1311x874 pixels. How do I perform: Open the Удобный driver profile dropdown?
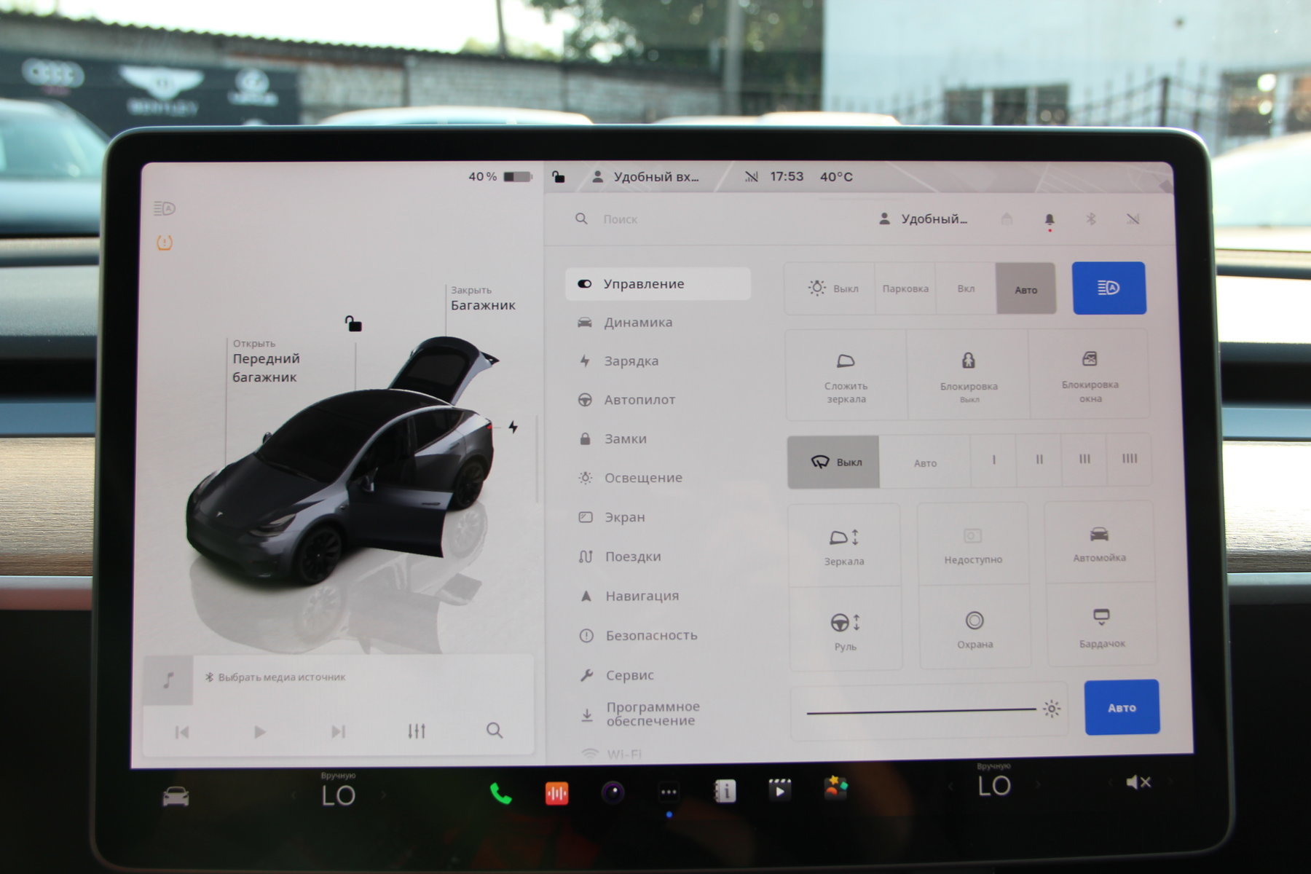pyautogui.click(x=924, y=219)
